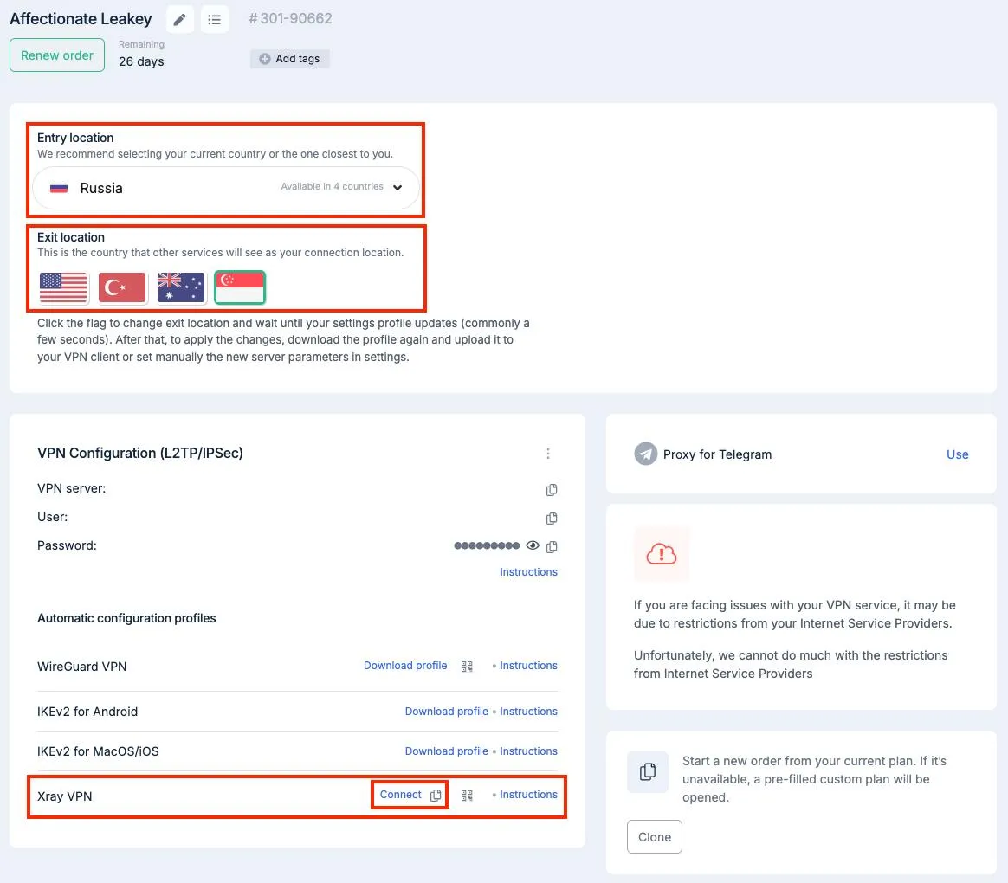This screenshot has height=883, width=1008.
Task: Download the IKEv2 for Android profile
Action: click(446, 712)
